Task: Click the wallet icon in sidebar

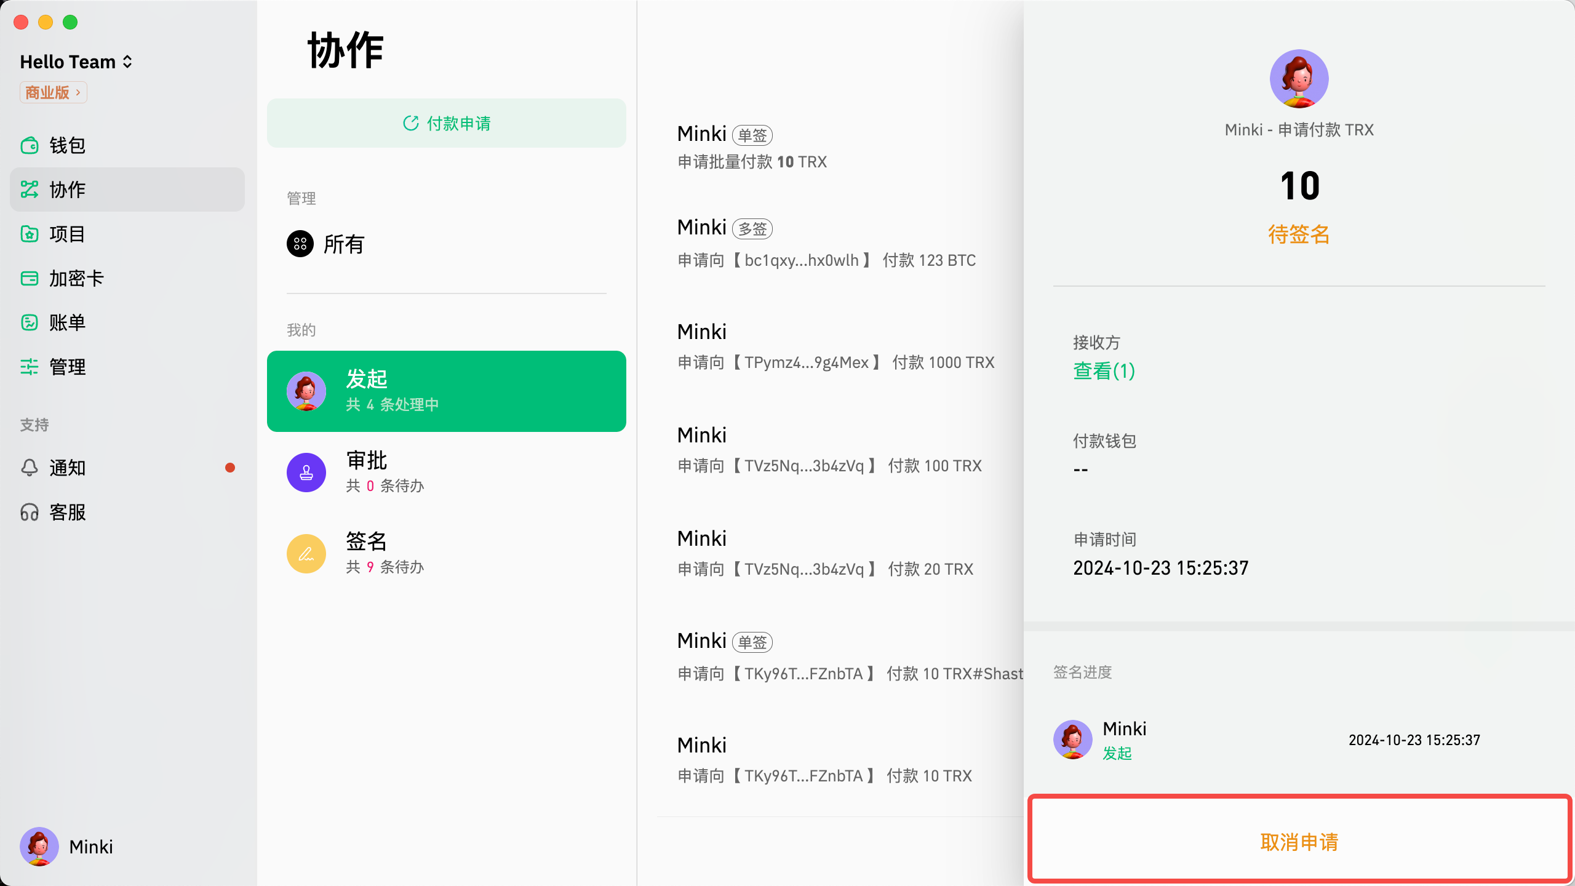Action: point(30,145)
